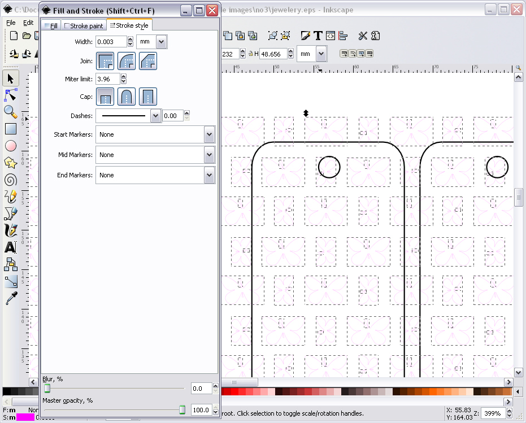The image size is (526, 423).
Task: Pick the Pen Bezier tool
Action: click(x=11, y=213)
